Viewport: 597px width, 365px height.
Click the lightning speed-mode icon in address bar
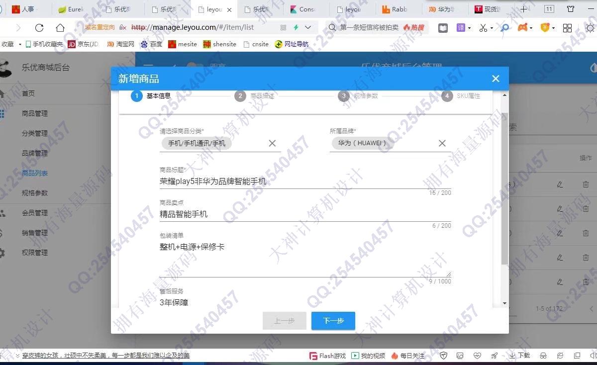(x=296, y=28)
